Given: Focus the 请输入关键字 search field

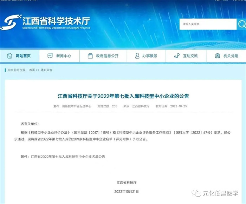Looking at the screenshot, I should 207,24.
